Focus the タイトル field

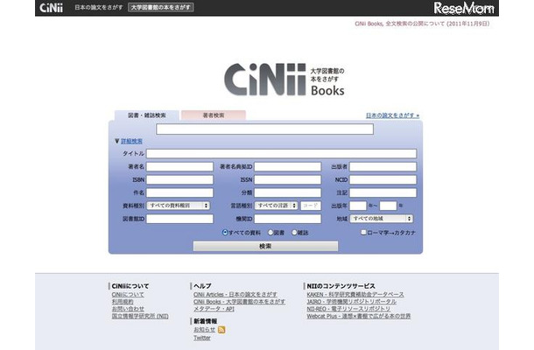281,153
